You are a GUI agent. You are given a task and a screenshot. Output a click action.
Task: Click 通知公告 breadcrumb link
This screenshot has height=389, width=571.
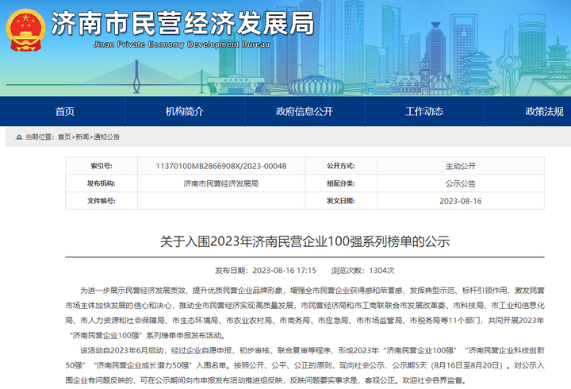pos(106,137)
